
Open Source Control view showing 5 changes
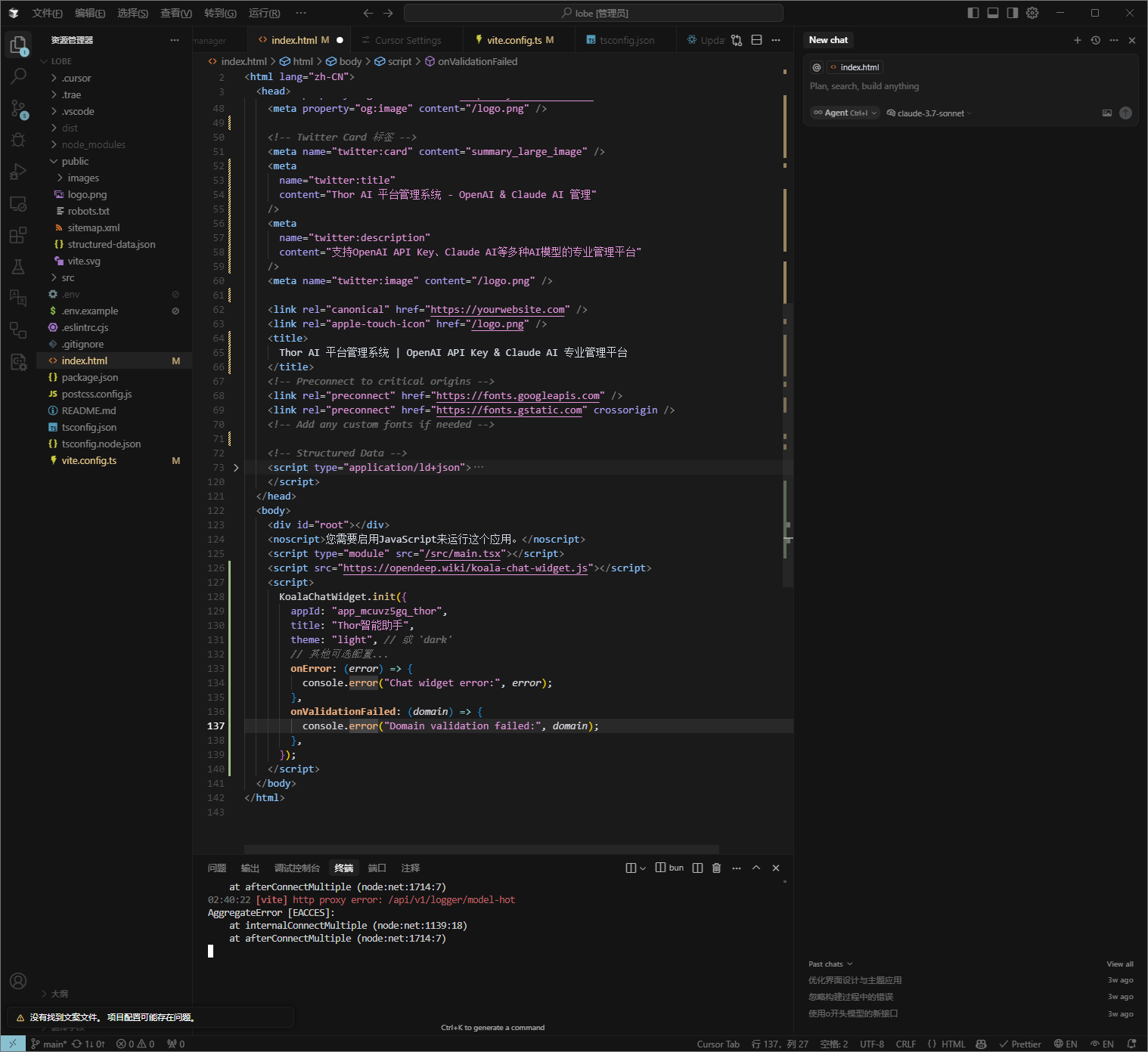point(18,108)
